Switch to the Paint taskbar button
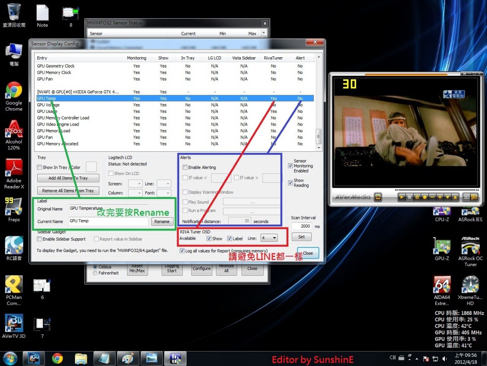 point(128,359)
